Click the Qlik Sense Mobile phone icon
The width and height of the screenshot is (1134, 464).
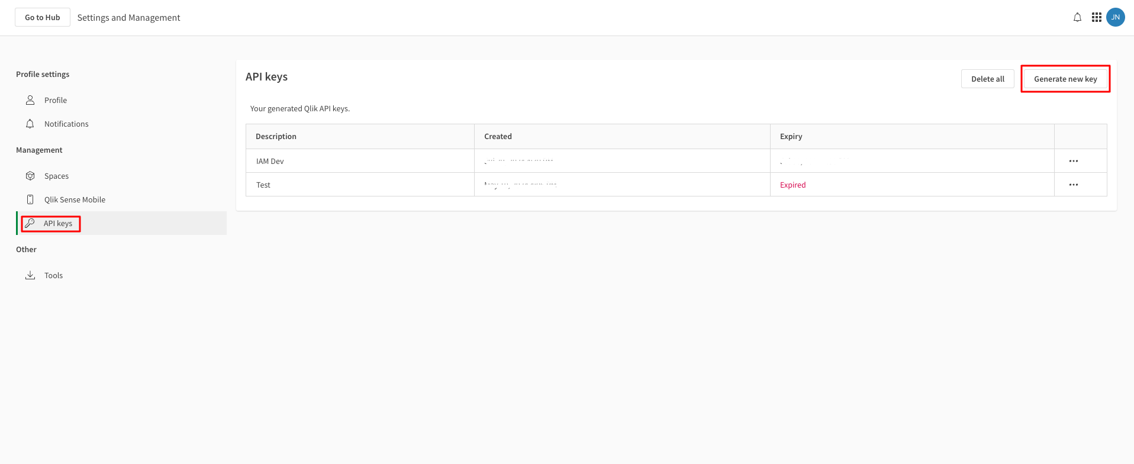point(30,199)
